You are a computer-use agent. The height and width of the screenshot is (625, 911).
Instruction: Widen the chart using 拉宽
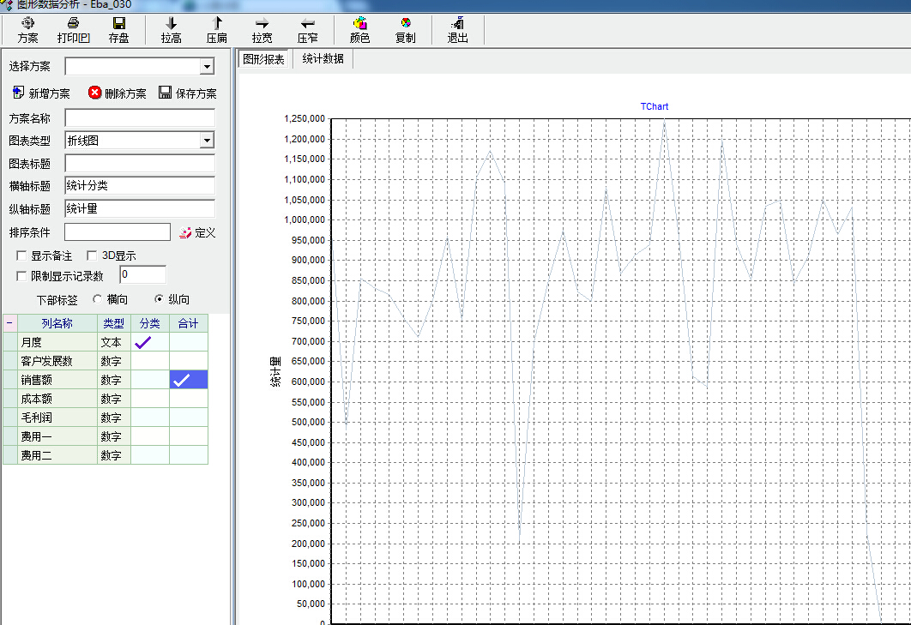(x=262, y=29)
